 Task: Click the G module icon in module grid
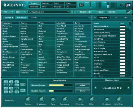[17, 82]
